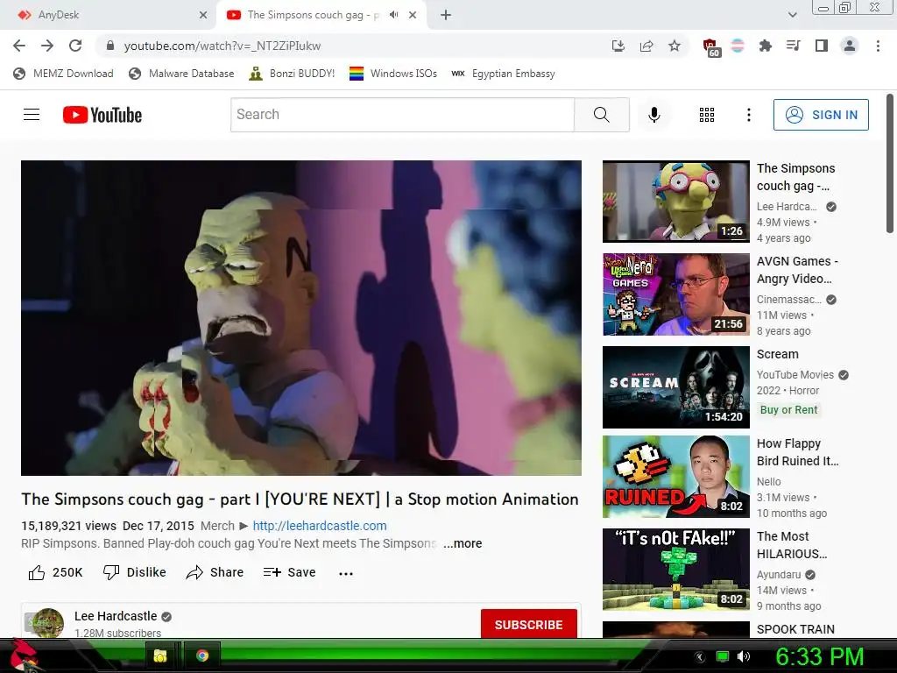The image size is (897, 673).
Task: Click Buy or Rent for Scream
Action: (788, 410)
